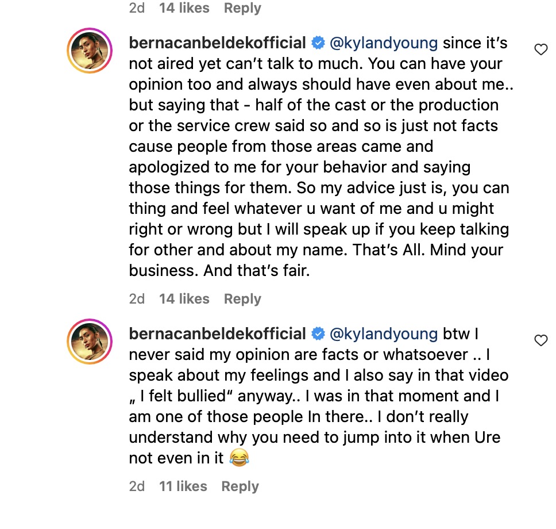Image resolution: width=556 pixels, height=529 pixels.
Task: Tap the heart on the "I felt bullied" comment
Action: [540, 340]
